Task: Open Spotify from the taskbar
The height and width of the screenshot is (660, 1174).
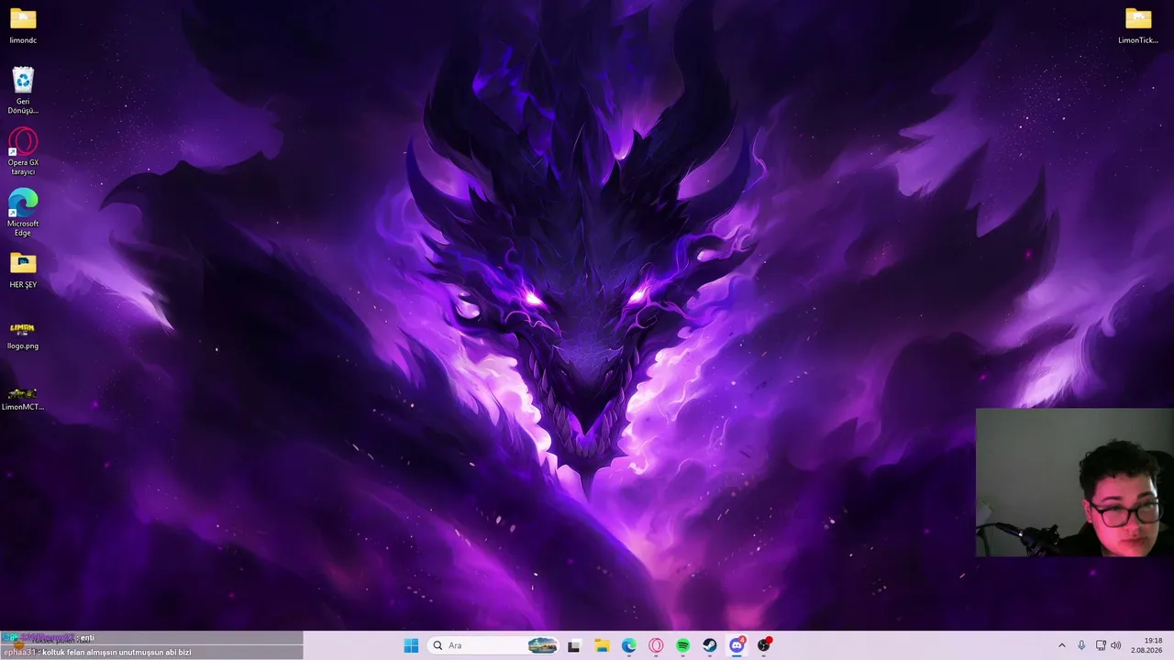Action: [683, 645]
